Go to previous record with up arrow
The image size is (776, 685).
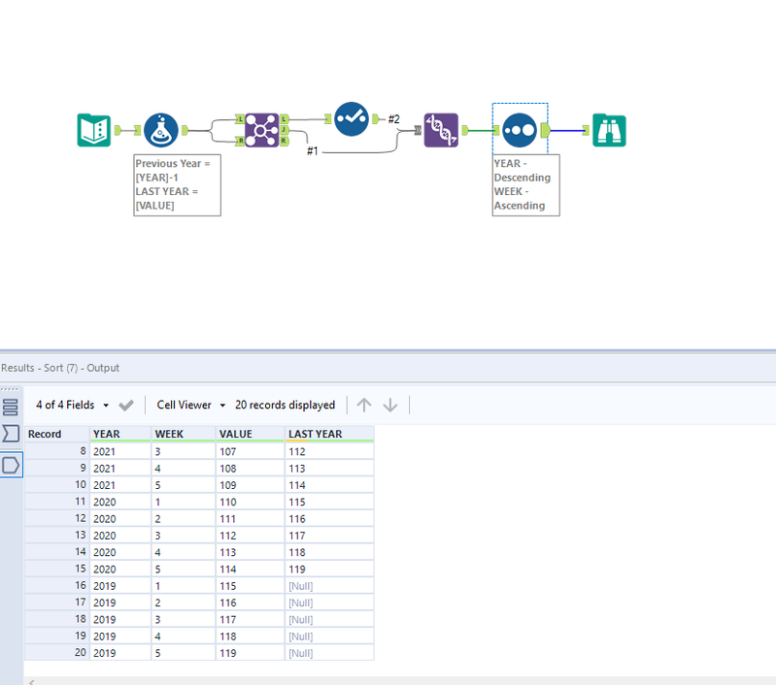[x=364, y=405]
